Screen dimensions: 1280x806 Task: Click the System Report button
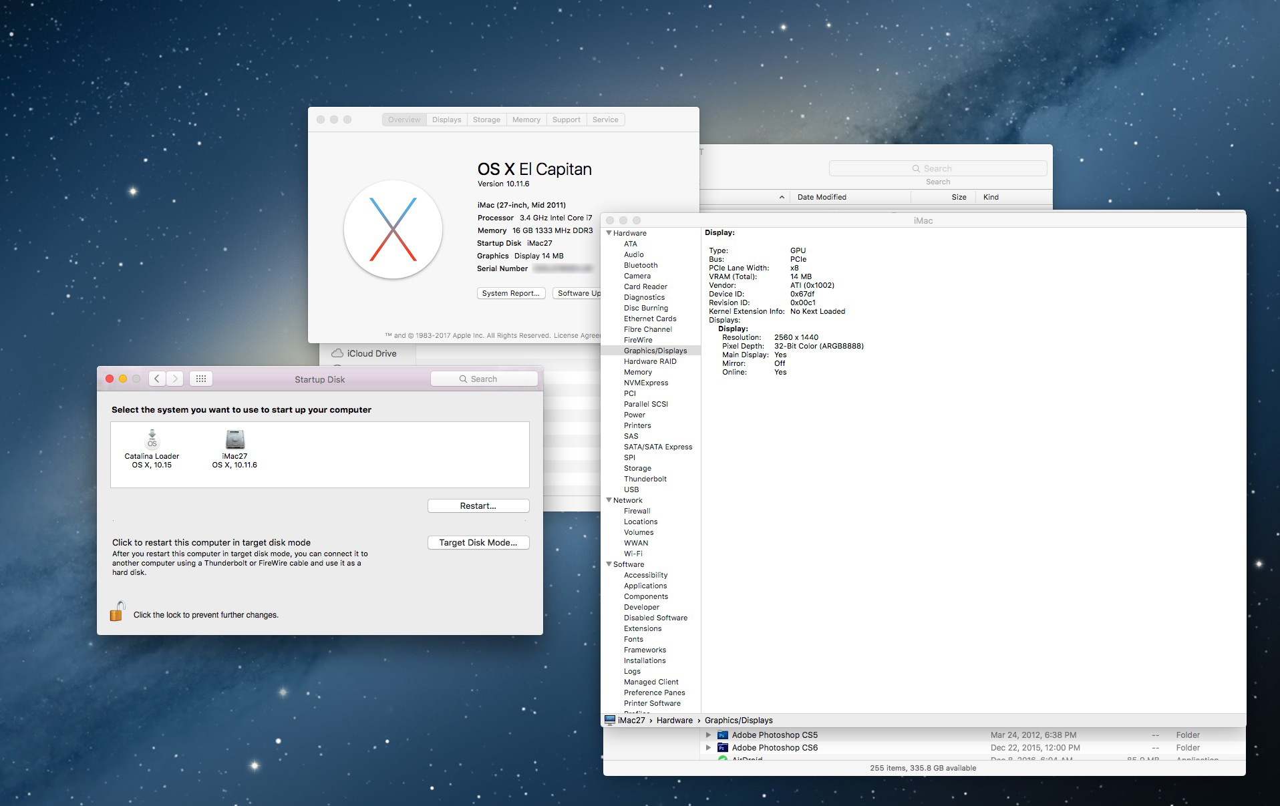point(511,293)
